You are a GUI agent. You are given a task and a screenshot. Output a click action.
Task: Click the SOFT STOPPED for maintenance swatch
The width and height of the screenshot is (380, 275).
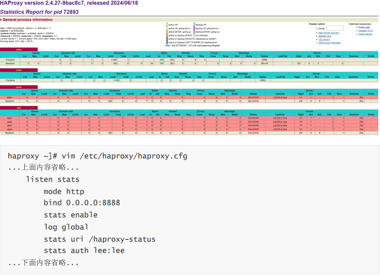point(167,42)
